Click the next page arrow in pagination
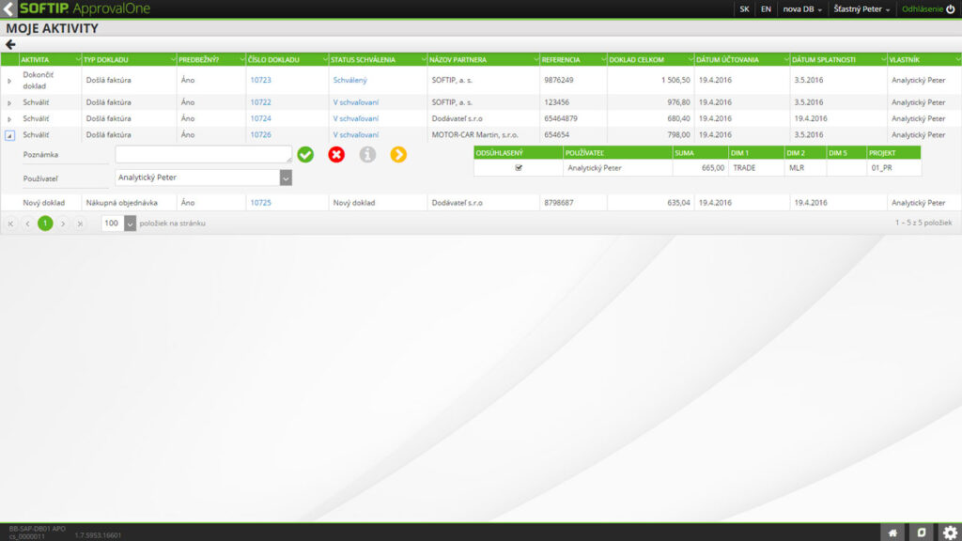962x541 pixels. tap(62, 224)
